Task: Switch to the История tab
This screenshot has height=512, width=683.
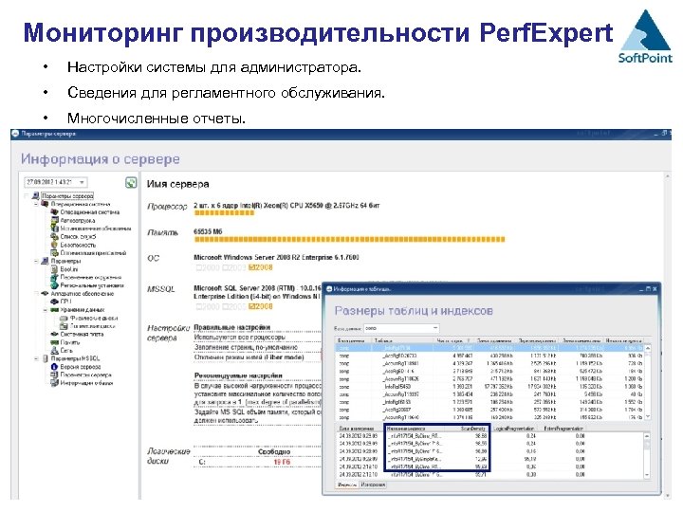Action: [x=374, y=485]
